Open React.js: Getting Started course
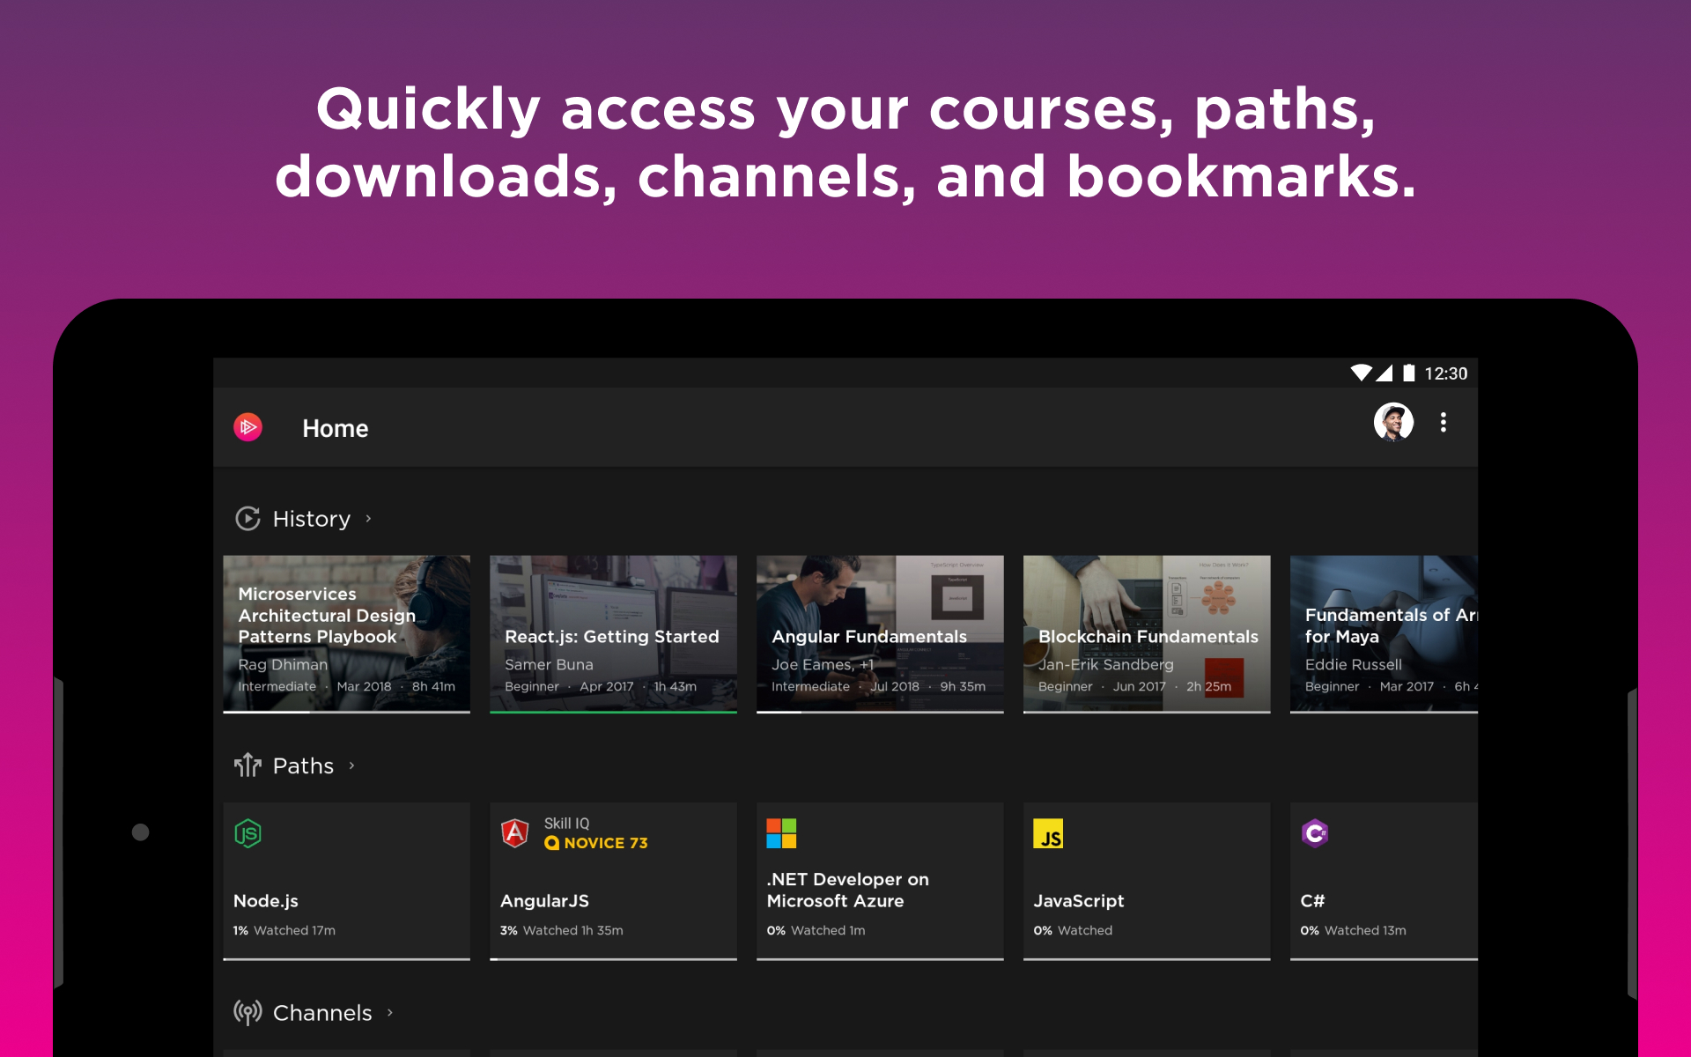The width and height of the screenshot is (1691, 1057). (613, 633)
